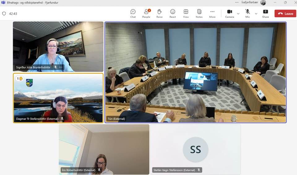Open meeting Notes
Viewport: 297px width, 175px height.
click(199, 13)
